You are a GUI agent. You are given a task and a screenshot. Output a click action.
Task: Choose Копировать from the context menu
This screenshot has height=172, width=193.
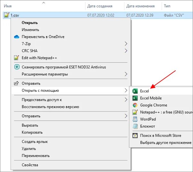click(71, 132)
